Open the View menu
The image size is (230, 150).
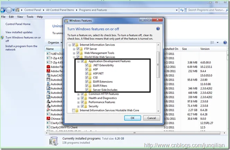pyautogui.click(x=20, y=17)
